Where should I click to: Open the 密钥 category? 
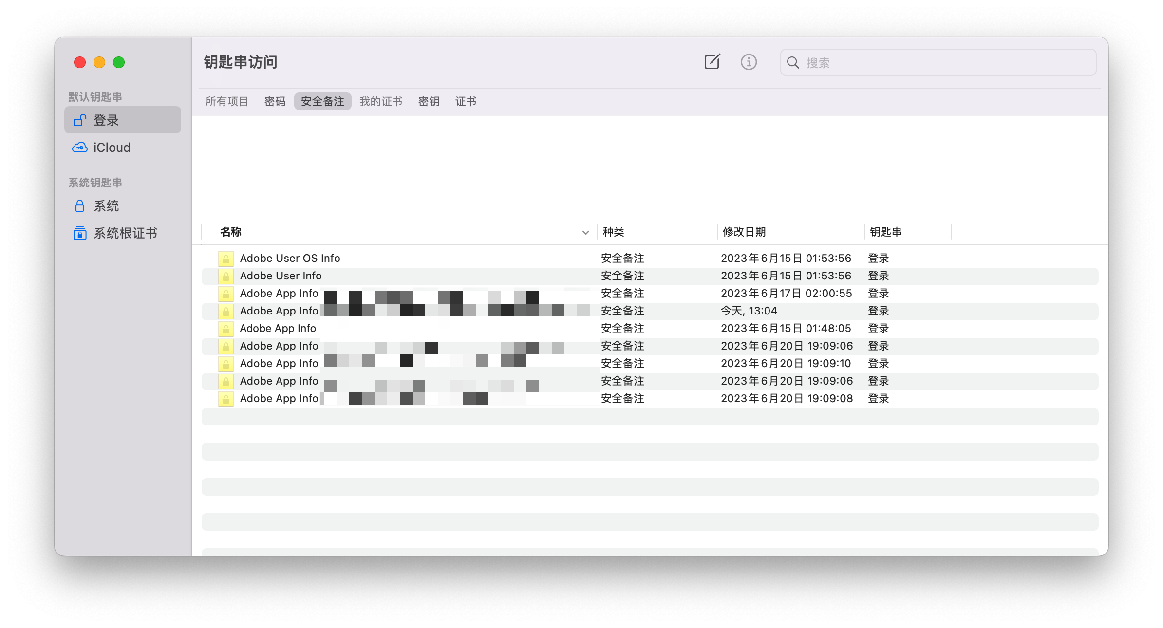pos(429,101)
